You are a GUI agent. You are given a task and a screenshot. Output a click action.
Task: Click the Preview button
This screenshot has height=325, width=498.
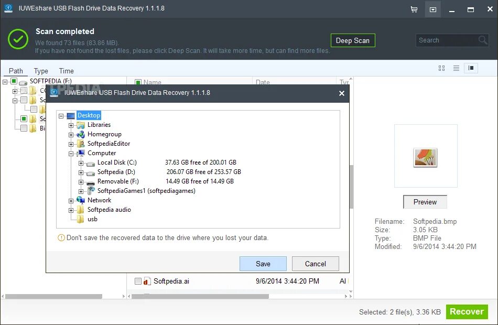425,202
